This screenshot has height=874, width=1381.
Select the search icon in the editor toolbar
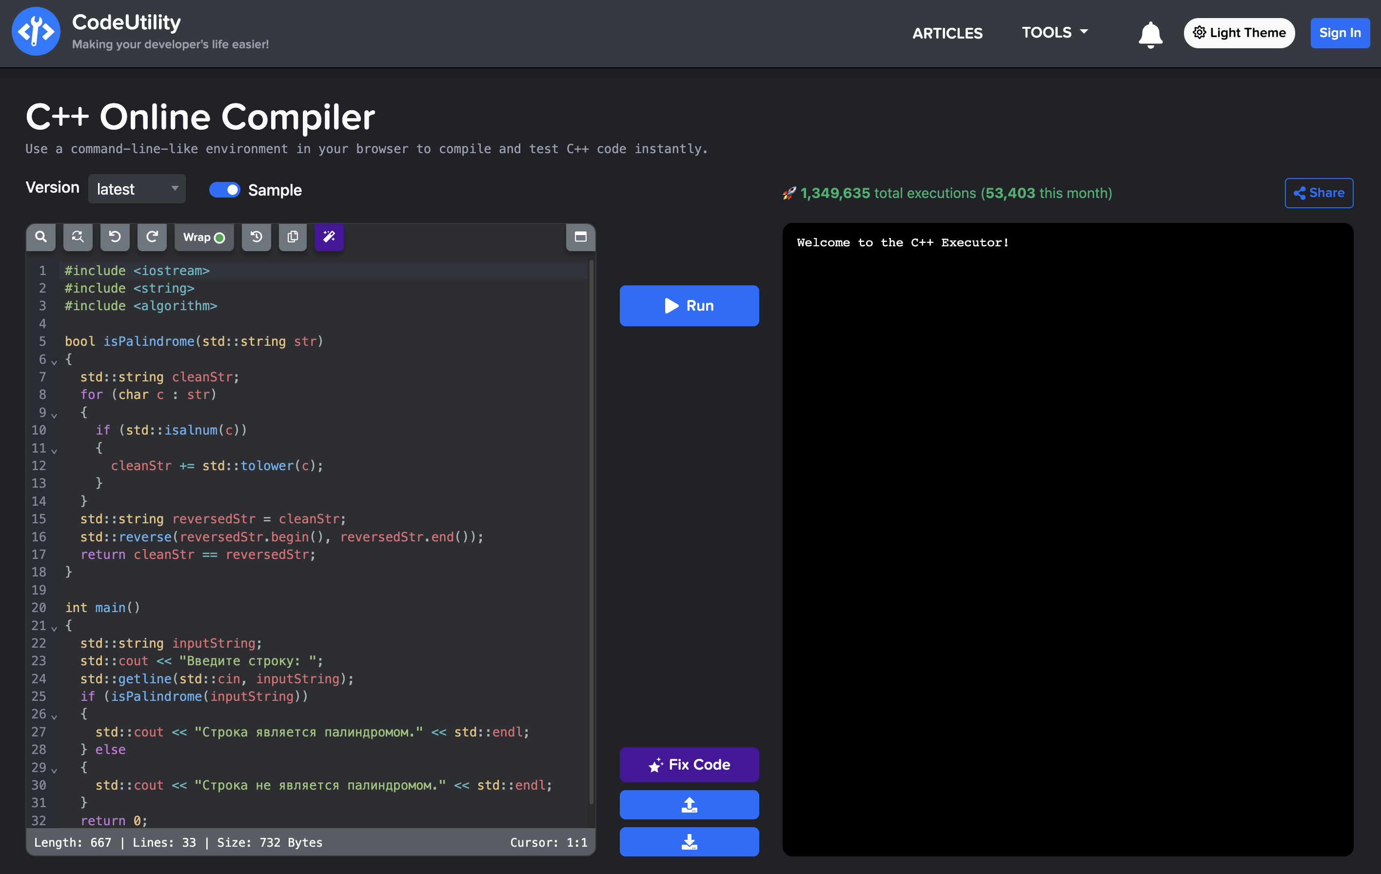40,237
